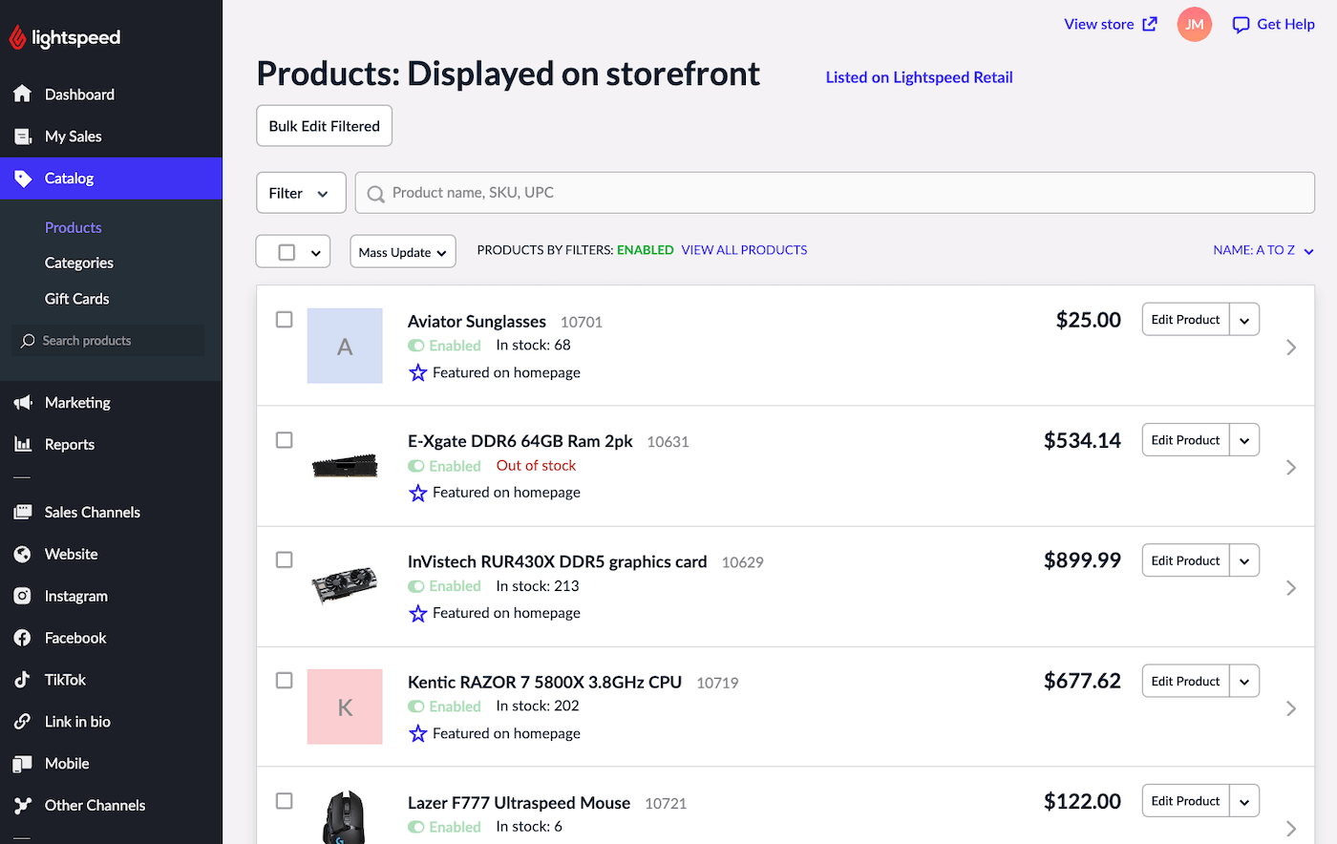Image resolution: width=1337 pixels, height=844 pixels.
Task: Open the Aviator Sunglasses 'A' placeholder thumbnail
Action: click(x=345, y=346)
